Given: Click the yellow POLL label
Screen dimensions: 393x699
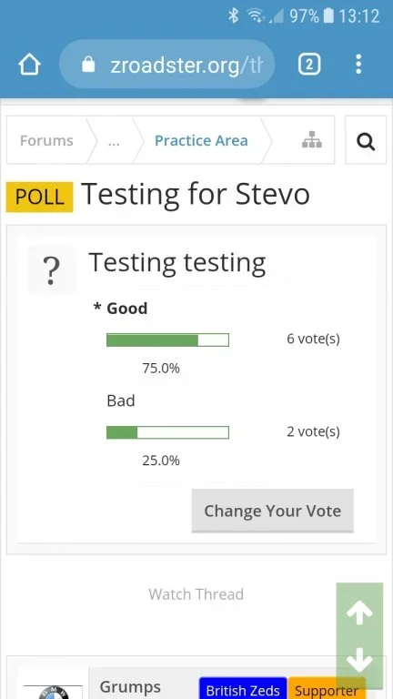Looking at the screenshot, I should pos(40,197).
